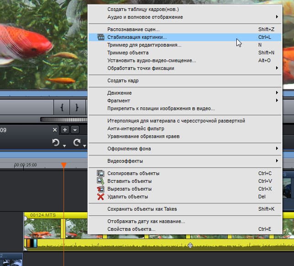Click the copy objects icon
Viewport: 294px width, 266px height.
[x=101, y=173]
